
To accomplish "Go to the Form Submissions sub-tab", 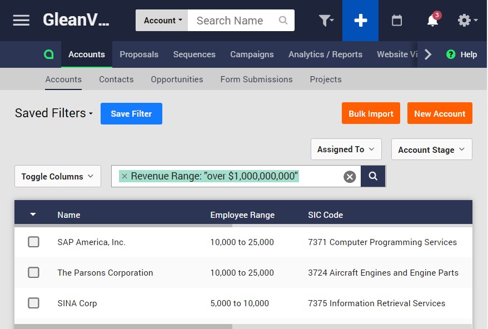I will (x=256, y=79).
